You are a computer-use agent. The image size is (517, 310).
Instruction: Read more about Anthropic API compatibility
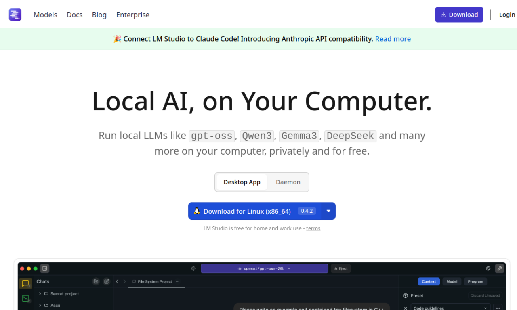pyautogui.click(x=393, y=39)
